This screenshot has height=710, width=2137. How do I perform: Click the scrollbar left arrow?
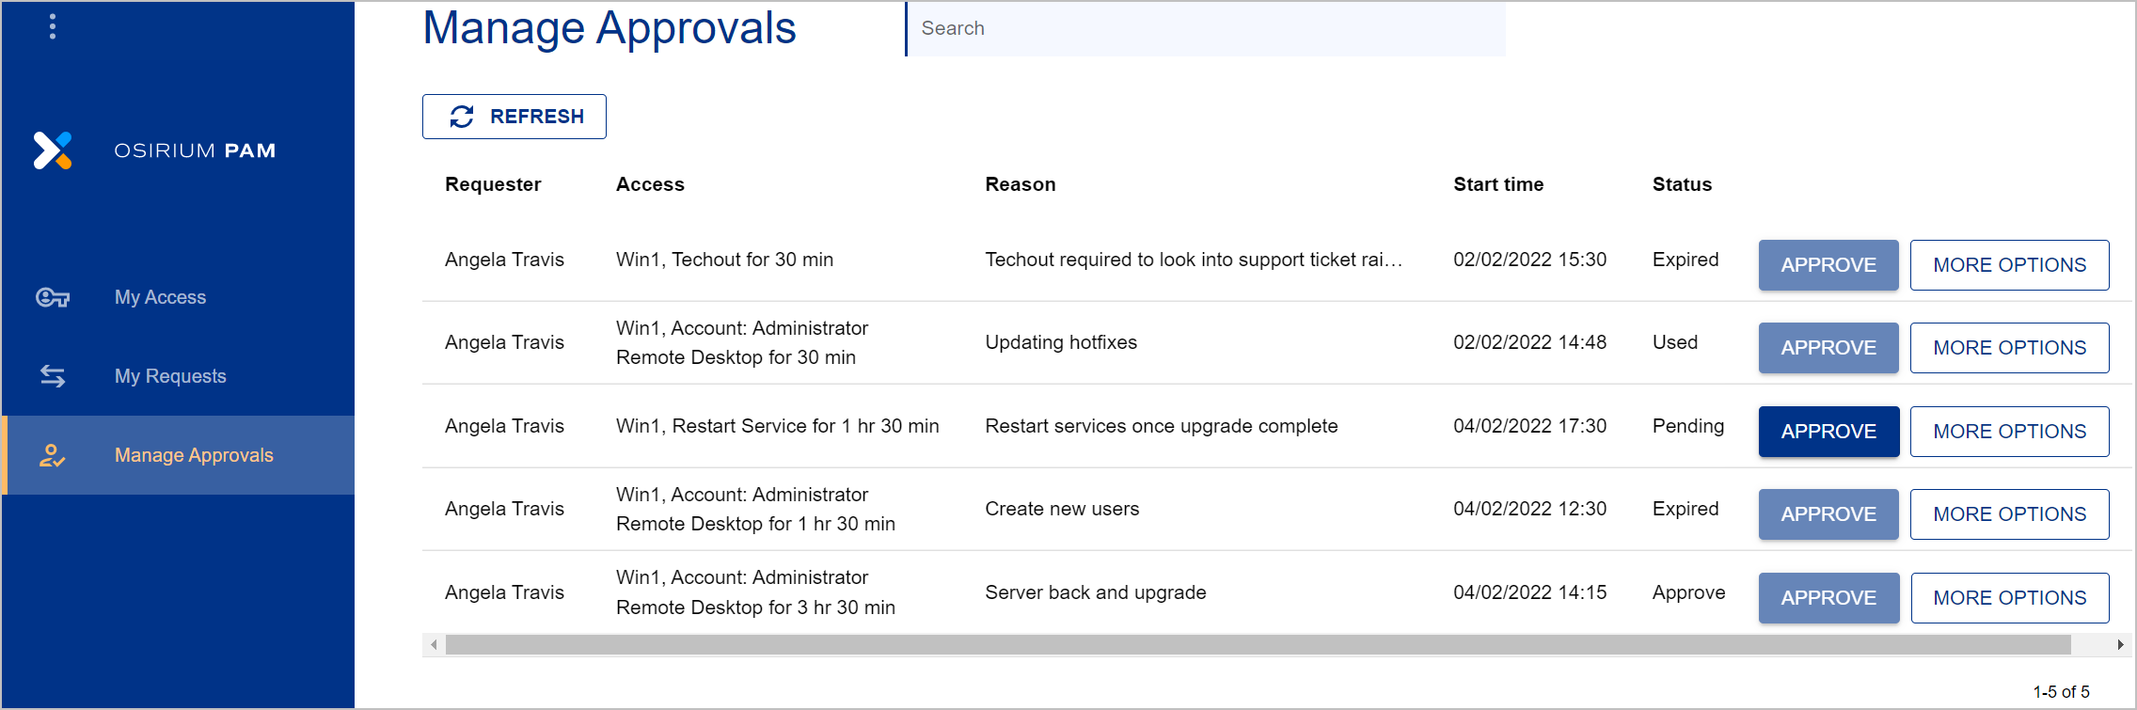point(434,645)
